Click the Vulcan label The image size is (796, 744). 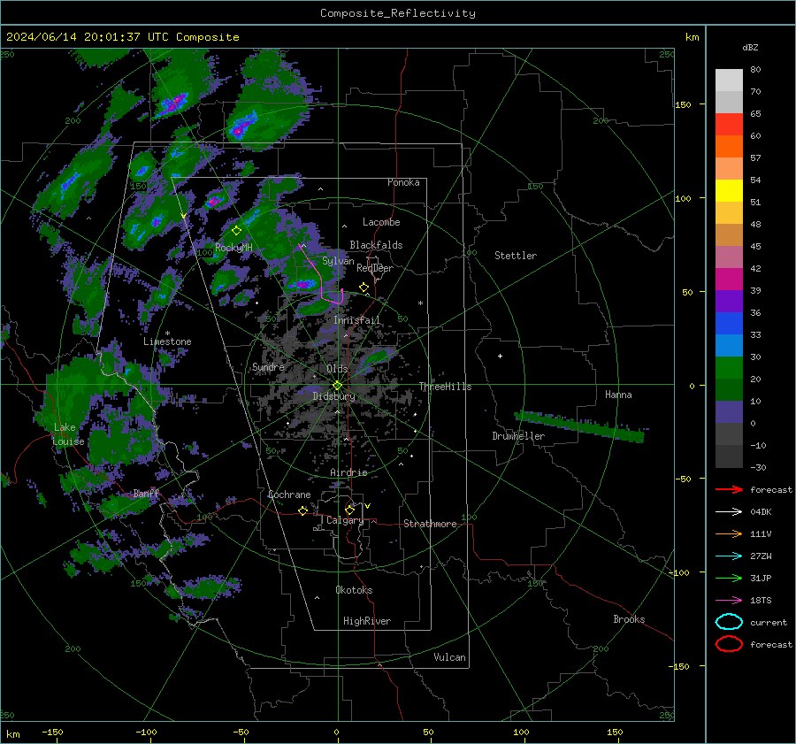click(x=449, y=657)
